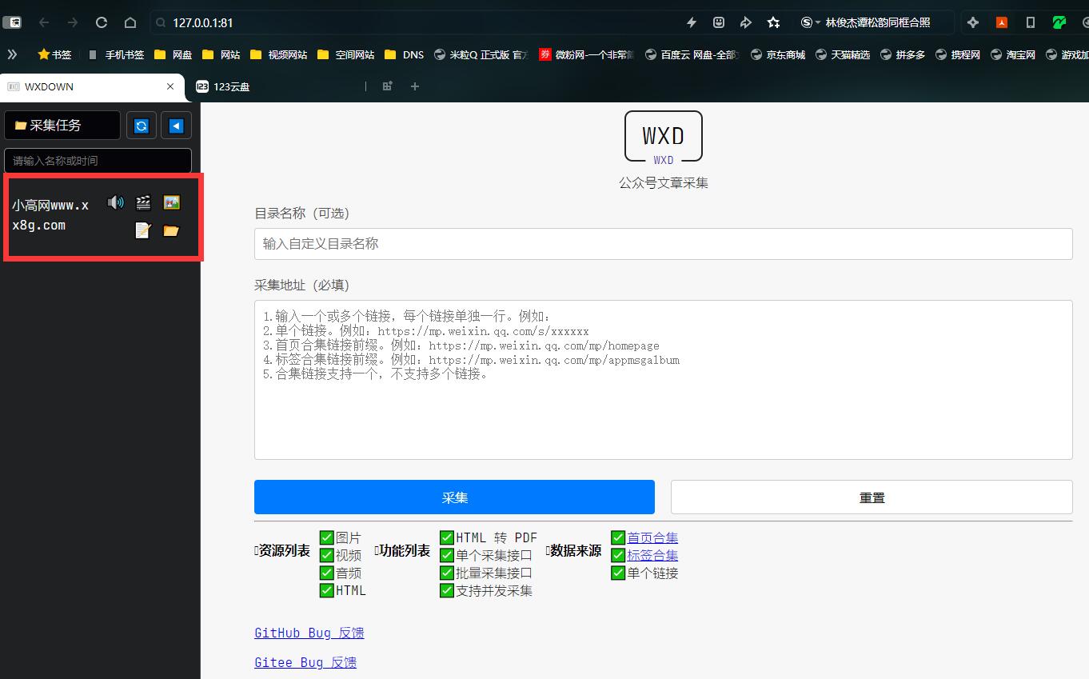Click the lightning speed-mode icon in address bar
1089x679 pixels.
(692, 22)
